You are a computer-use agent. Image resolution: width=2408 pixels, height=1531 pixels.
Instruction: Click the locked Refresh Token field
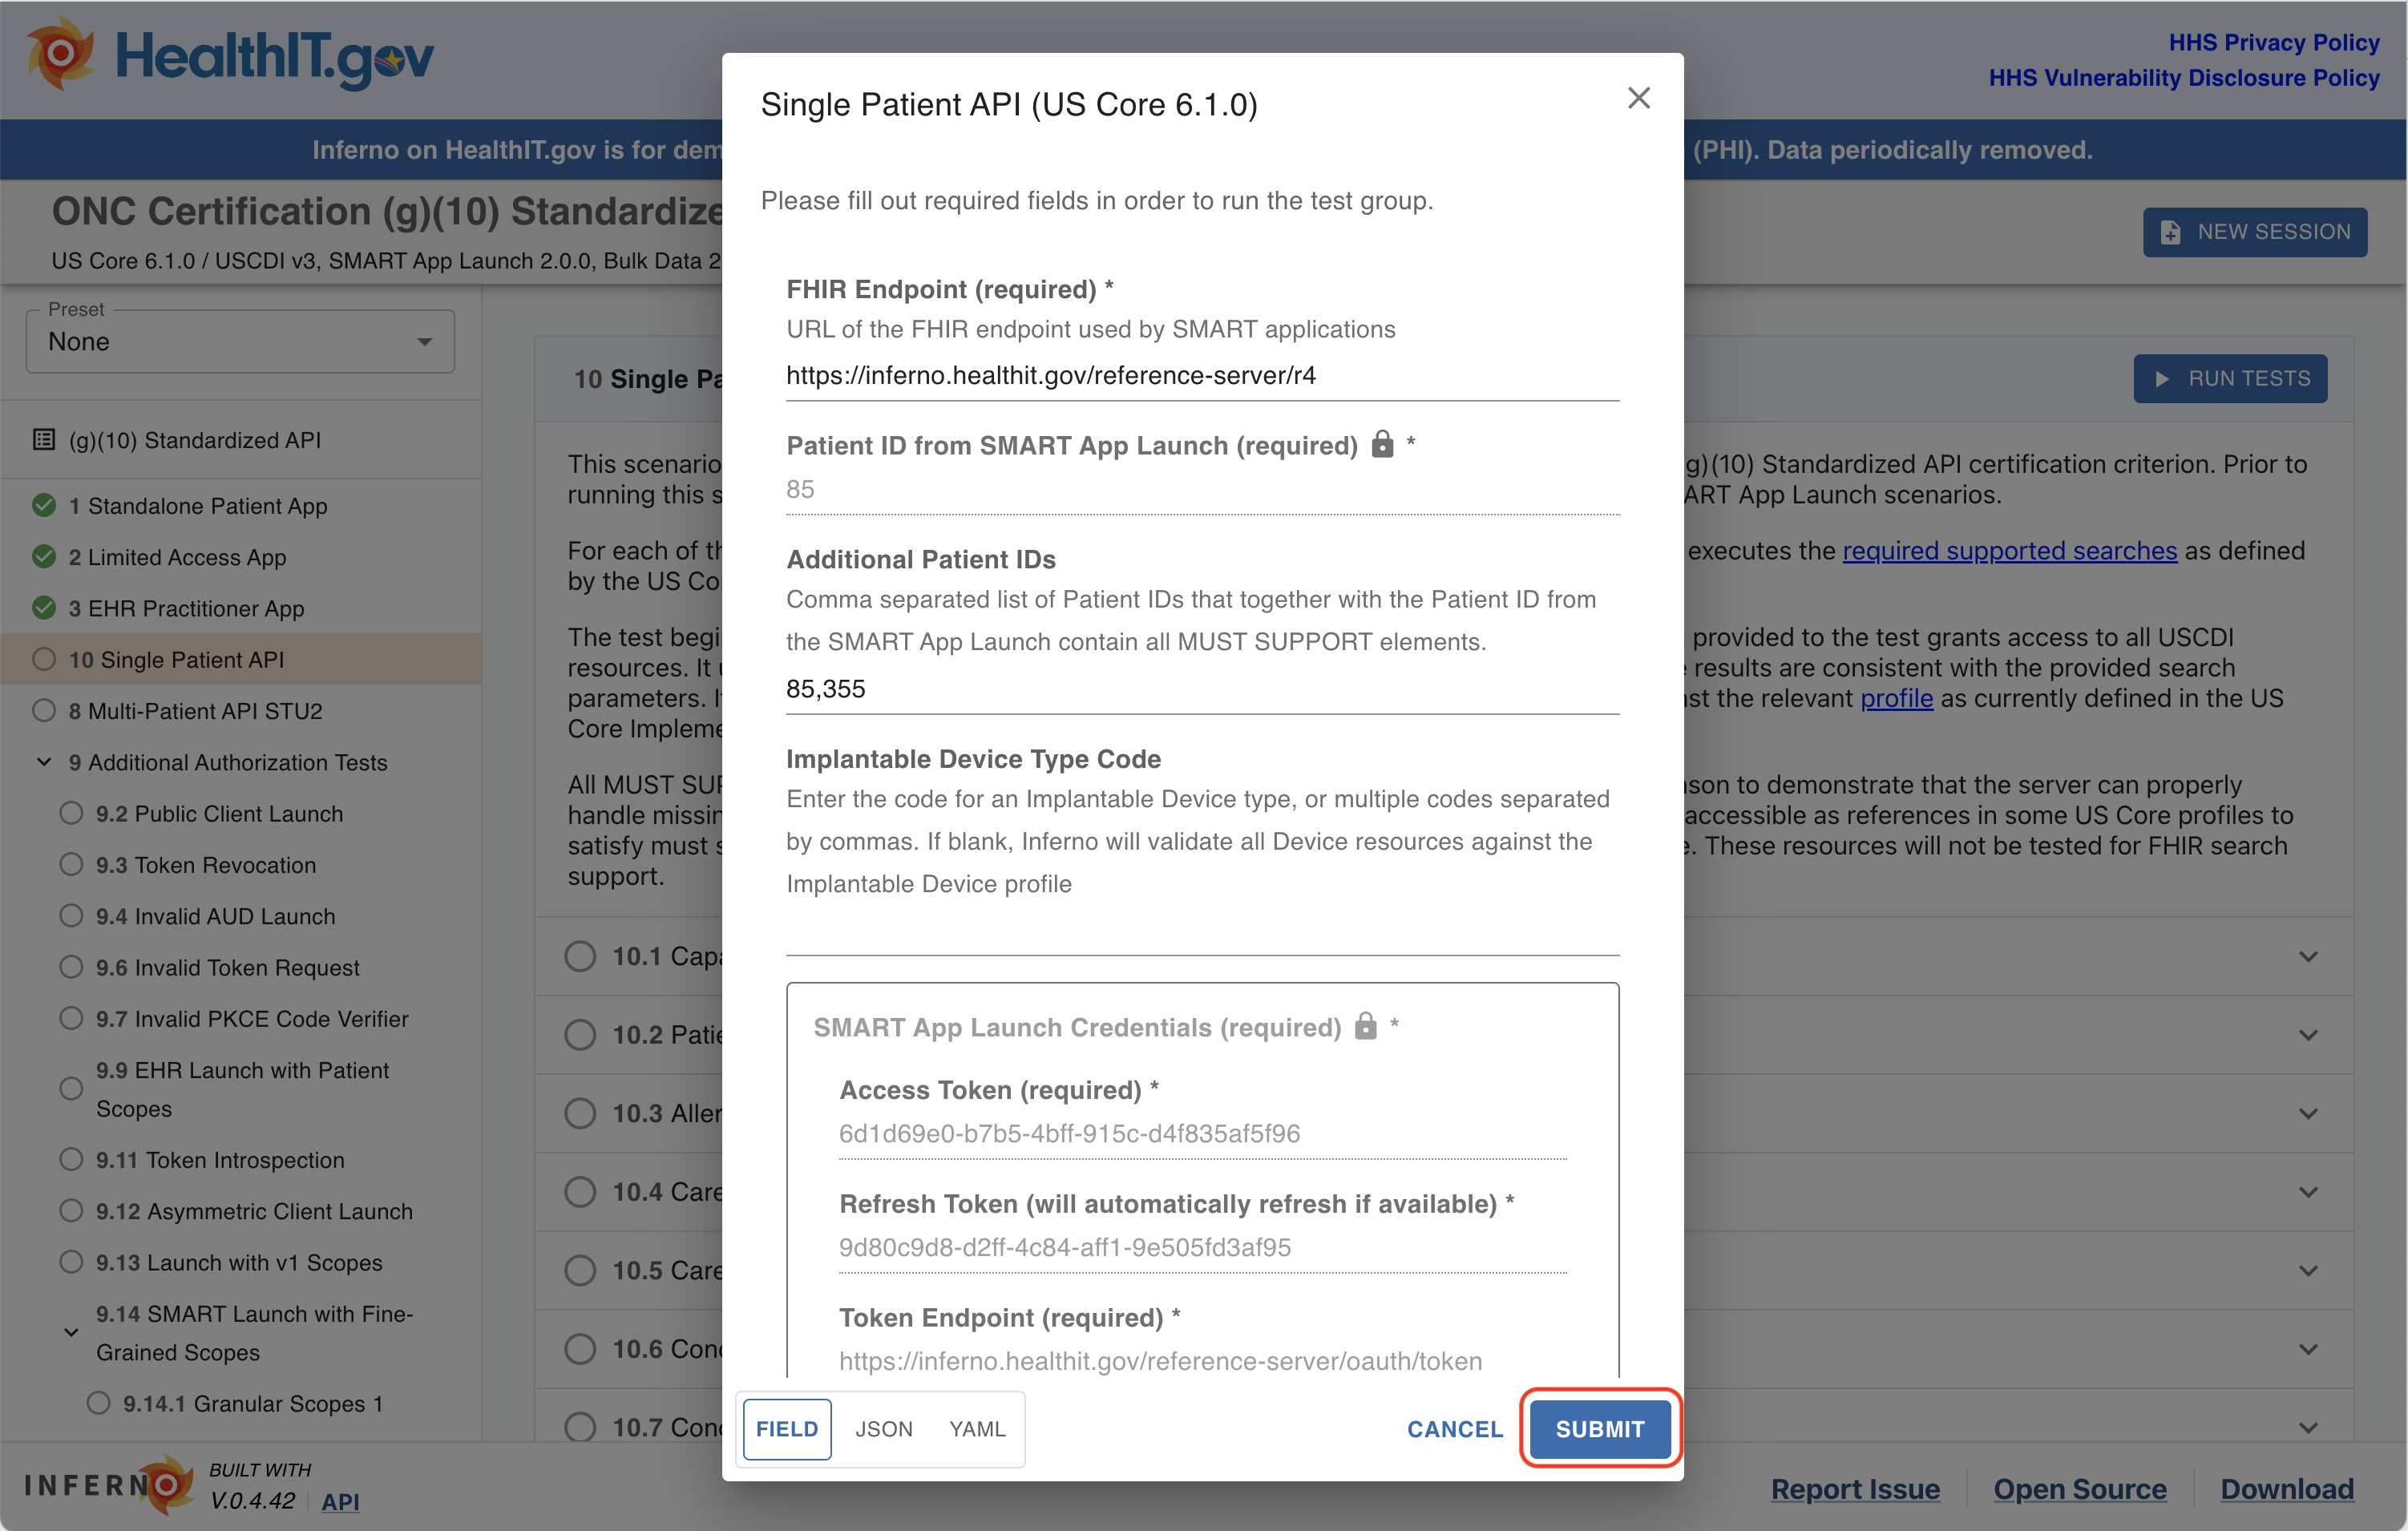tap(1202, 1248)
